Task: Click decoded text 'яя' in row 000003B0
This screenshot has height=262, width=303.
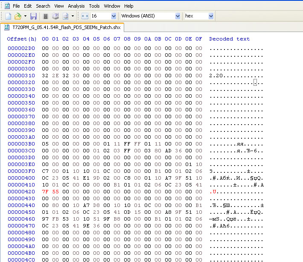Action: (240, 144)
